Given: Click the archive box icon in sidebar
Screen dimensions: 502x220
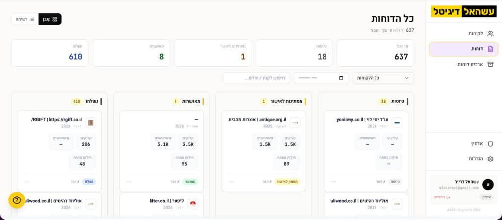Looking at the screenshot, I should click(490, 64).
